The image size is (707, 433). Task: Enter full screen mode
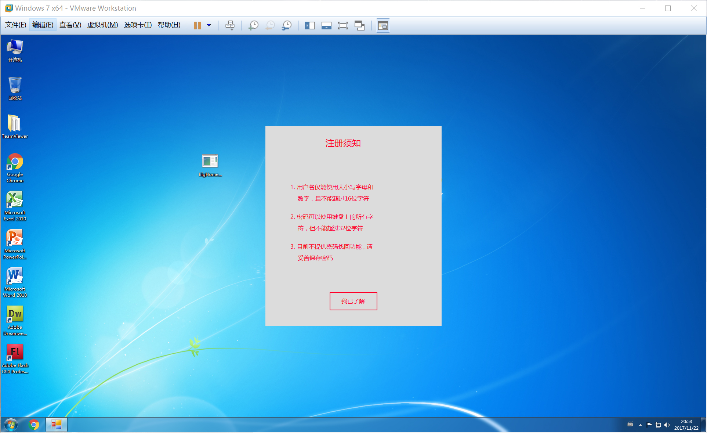pos(343,25)
